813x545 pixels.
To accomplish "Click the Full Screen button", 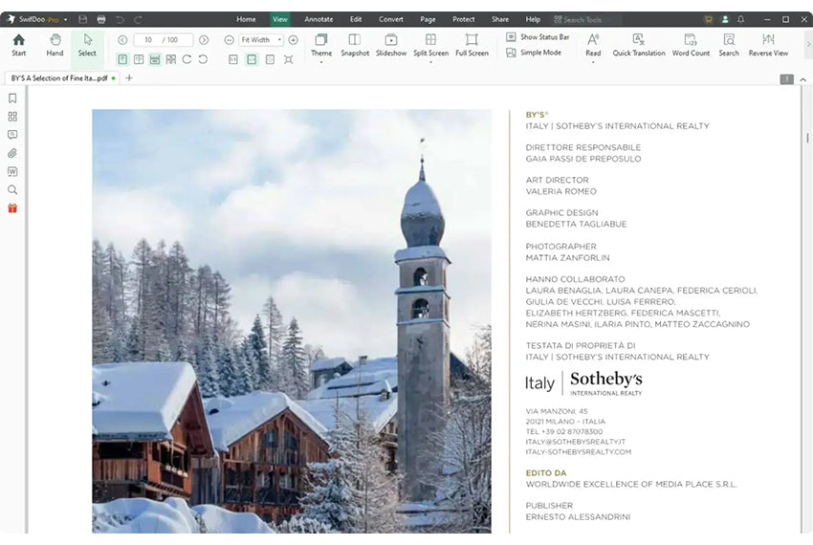I will [x=472, y=45].
